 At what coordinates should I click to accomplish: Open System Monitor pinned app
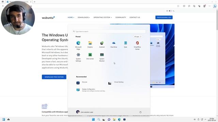point(102,57)
